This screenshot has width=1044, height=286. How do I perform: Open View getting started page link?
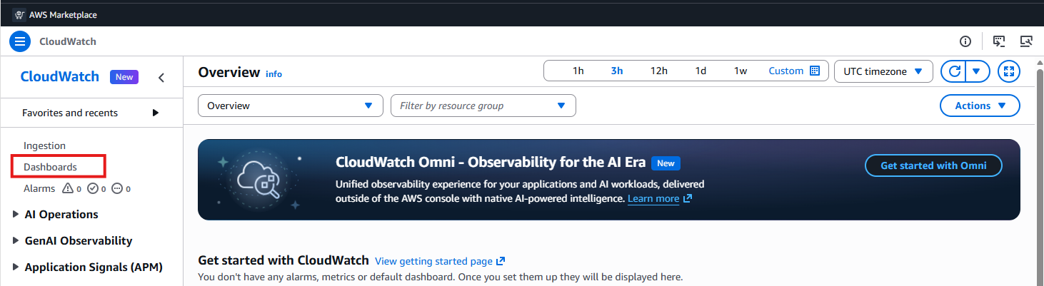(x=433, y=261)
